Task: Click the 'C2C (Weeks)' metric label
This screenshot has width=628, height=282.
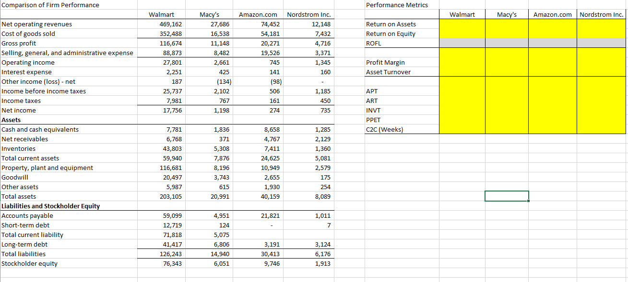Action: click(385, 129)
